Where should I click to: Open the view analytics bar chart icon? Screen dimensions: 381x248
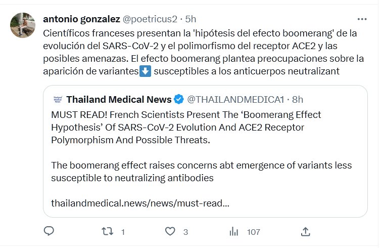point(234,231)
